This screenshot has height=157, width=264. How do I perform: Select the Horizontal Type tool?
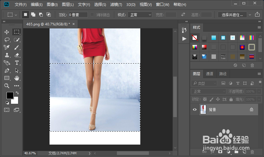coord(17,63)
